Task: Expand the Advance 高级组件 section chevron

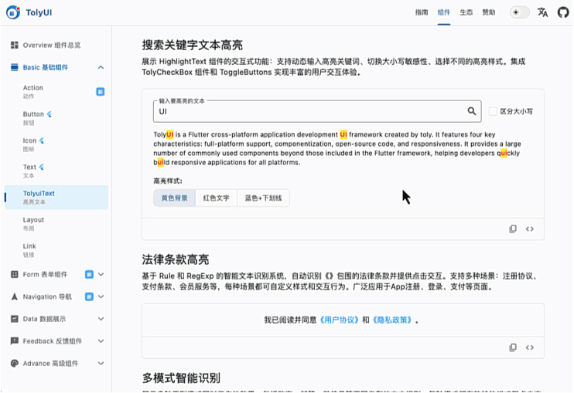Action: click(x=101, y=364)
